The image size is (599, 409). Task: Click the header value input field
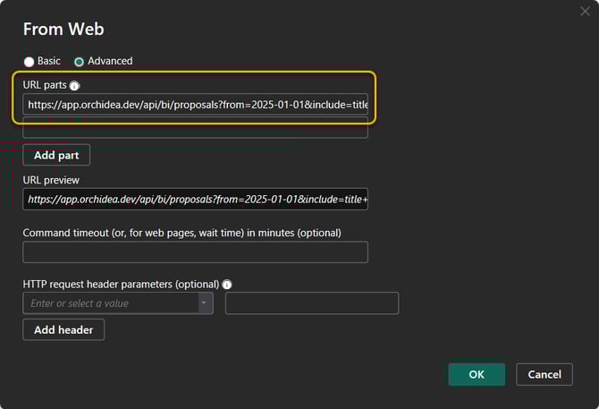[311, 303]
